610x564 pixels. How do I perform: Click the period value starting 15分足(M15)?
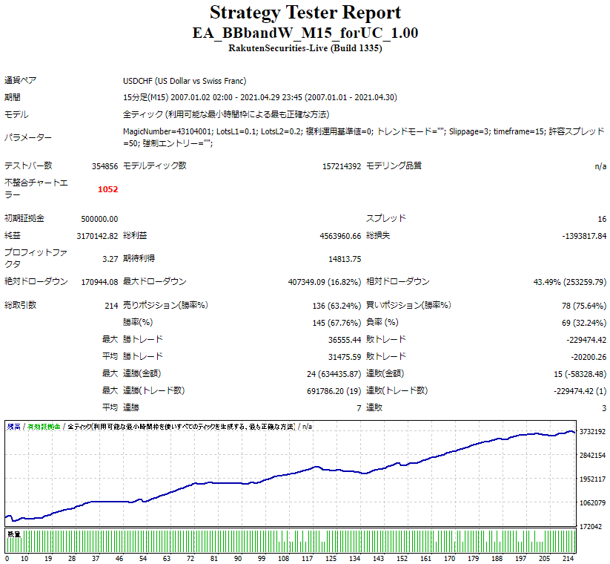click(x=260, y=97)
